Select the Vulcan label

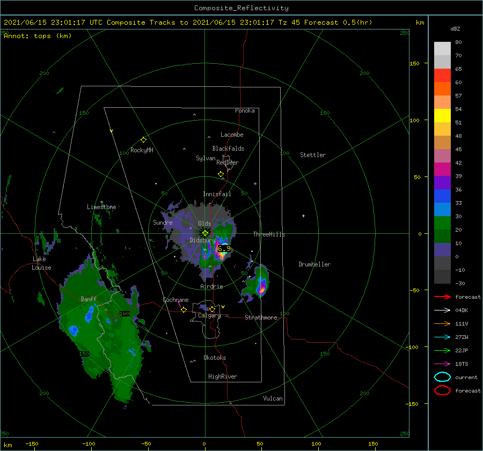click(x=273, y=398)
